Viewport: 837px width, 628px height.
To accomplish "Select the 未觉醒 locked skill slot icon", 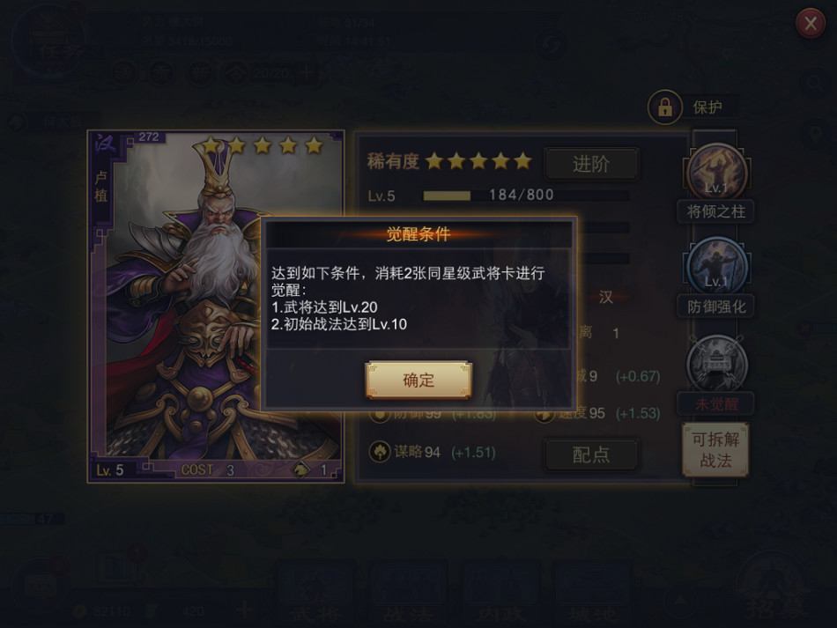I will click(716, 364).
